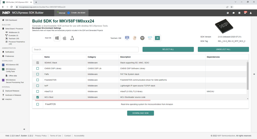The width and height of the screenshot is (257, 139).
Task: Choose Arm Keil toolchain icon
Action: pos(150,38)
